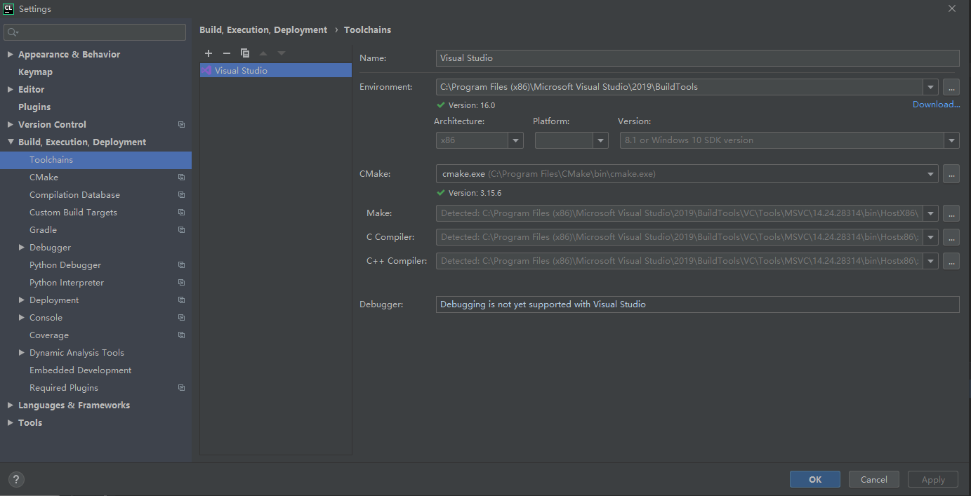Viewport: 971px width, 496px height.
Task: Cancel the Settings dialog
Action: (873, 479)
